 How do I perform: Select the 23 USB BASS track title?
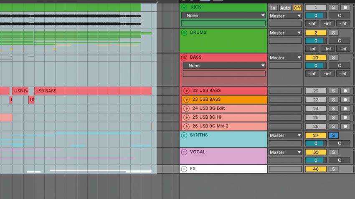click(x=206, y=99)
